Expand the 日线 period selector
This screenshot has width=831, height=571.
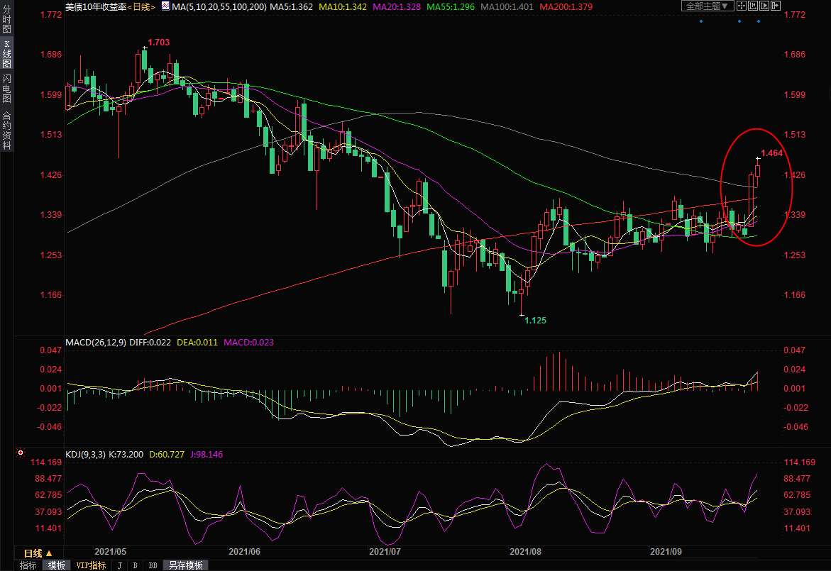37,553
